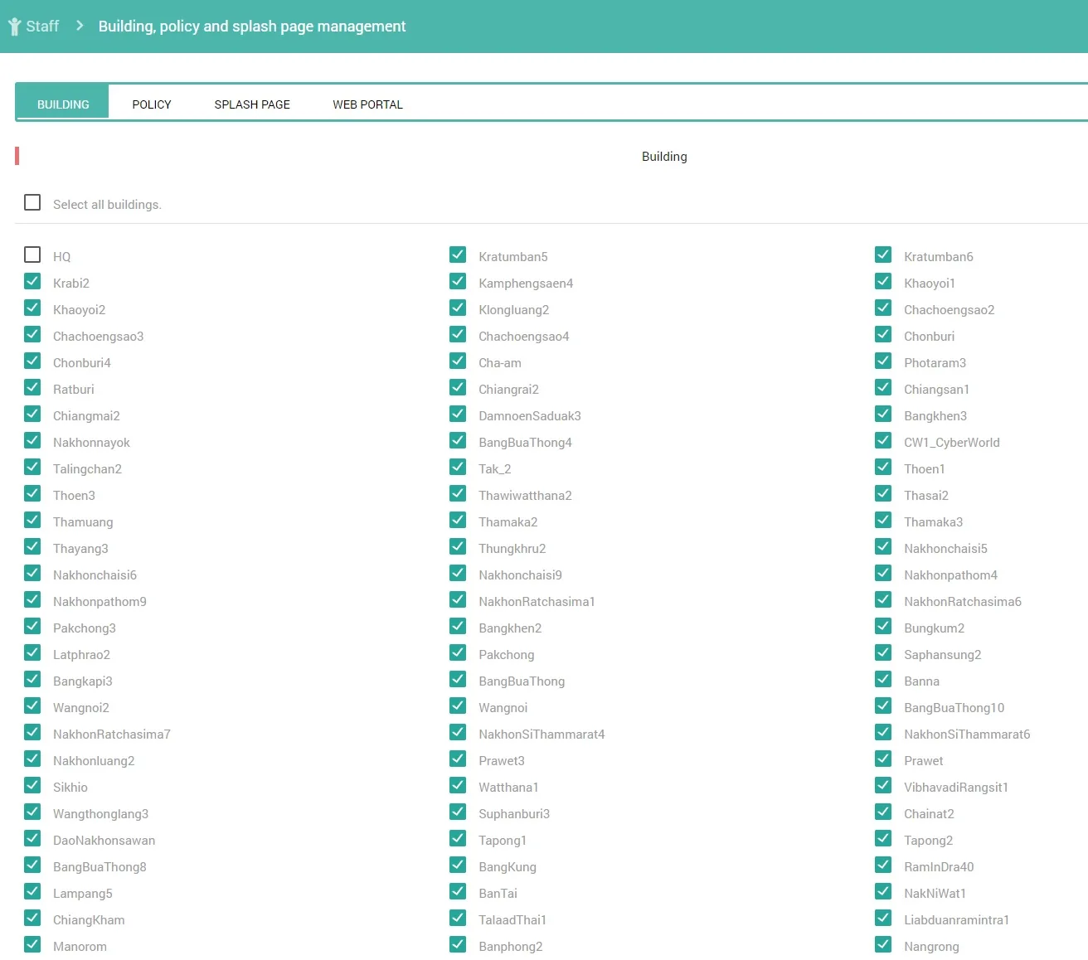Uncheck the NakhonRatchasima1 checkbox

(x=458, y=599)
